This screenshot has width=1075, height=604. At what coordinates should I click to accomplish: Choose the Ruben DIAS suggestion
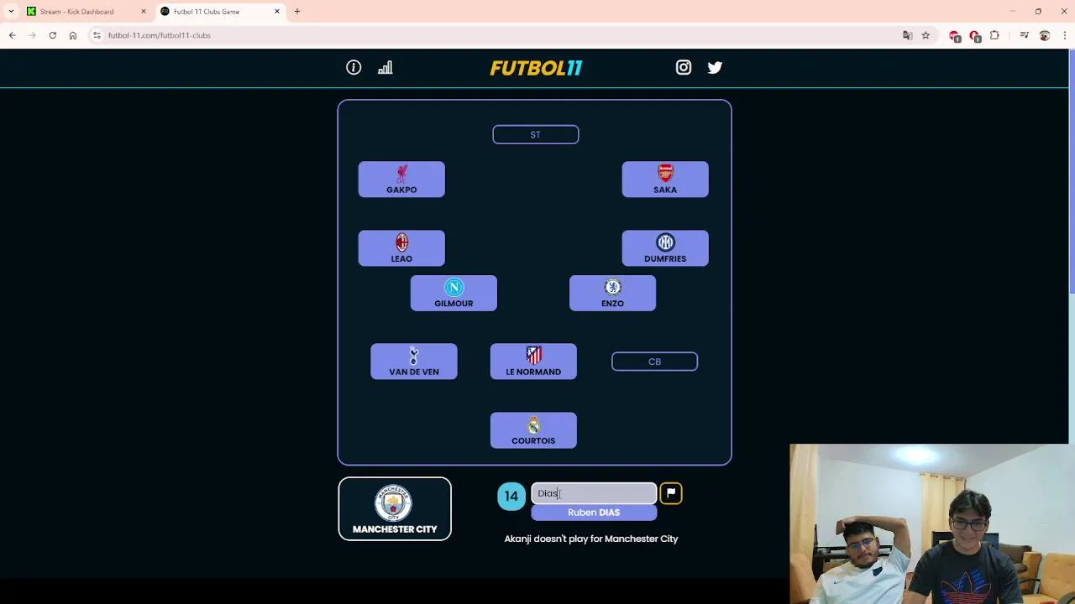click(594, 513)
